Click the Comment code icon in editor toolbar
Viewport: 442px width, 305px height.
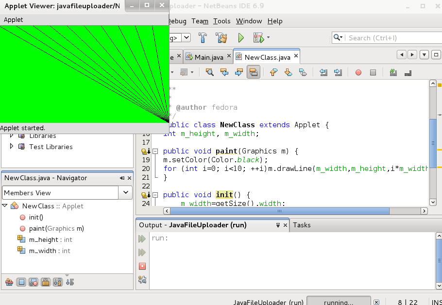[393, 72]
